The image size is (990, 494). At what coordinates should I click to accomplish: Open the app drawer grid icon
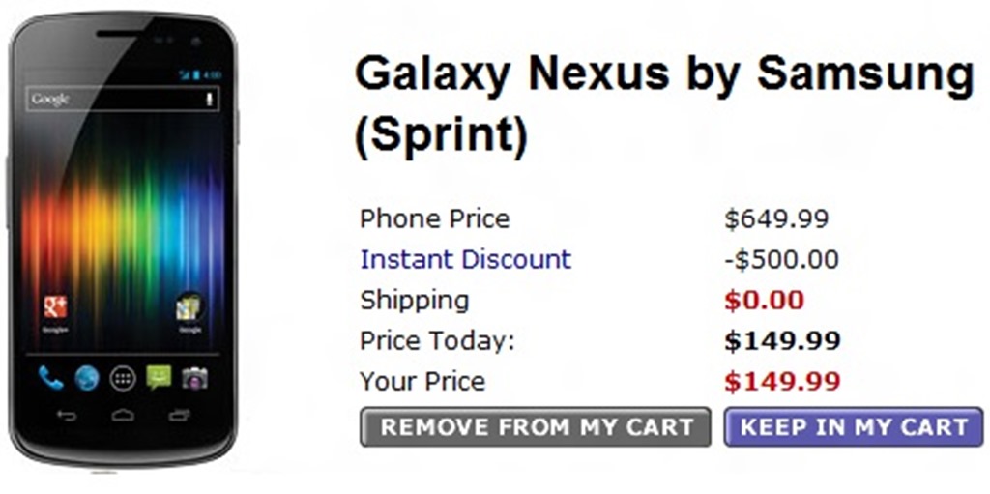pos(122,378)
